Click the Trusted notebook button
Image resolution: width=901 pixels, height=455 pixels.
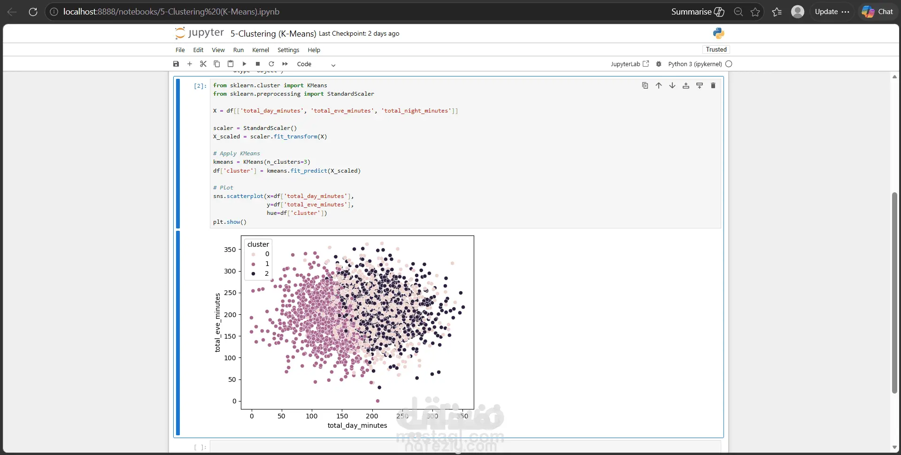[x=716, y=49]
